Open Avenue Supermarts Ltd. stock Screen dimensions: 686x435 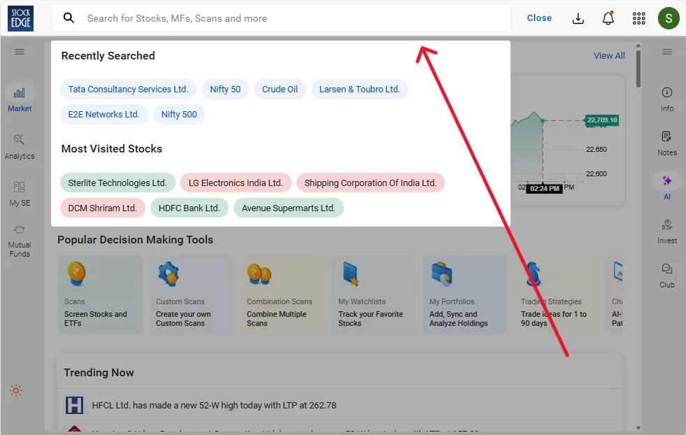(289, 208)
